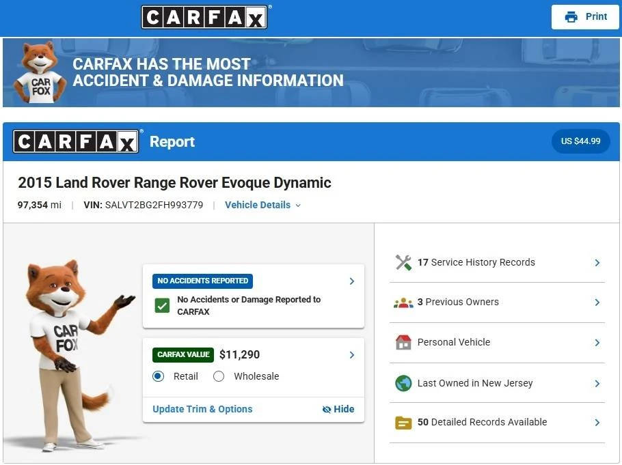The image size is (622, 465).
Task: Click the accident and damage information banner
Action: click(x=311, y=72)
